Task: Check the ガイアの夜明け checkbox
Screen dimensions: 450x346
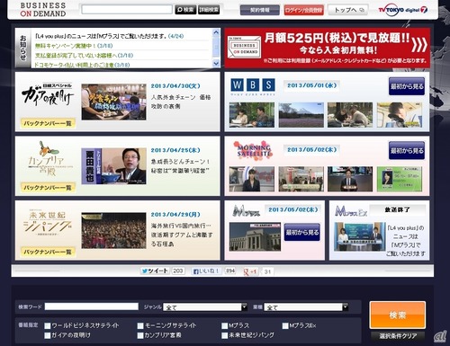Action: (x=47, y=335)
